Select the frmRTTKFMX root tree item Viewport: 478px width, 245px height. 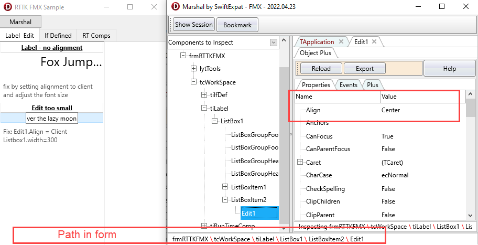[207, 56]
